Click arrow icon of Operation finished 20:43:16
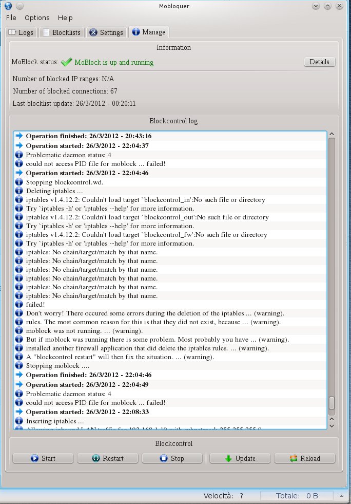 19,135
